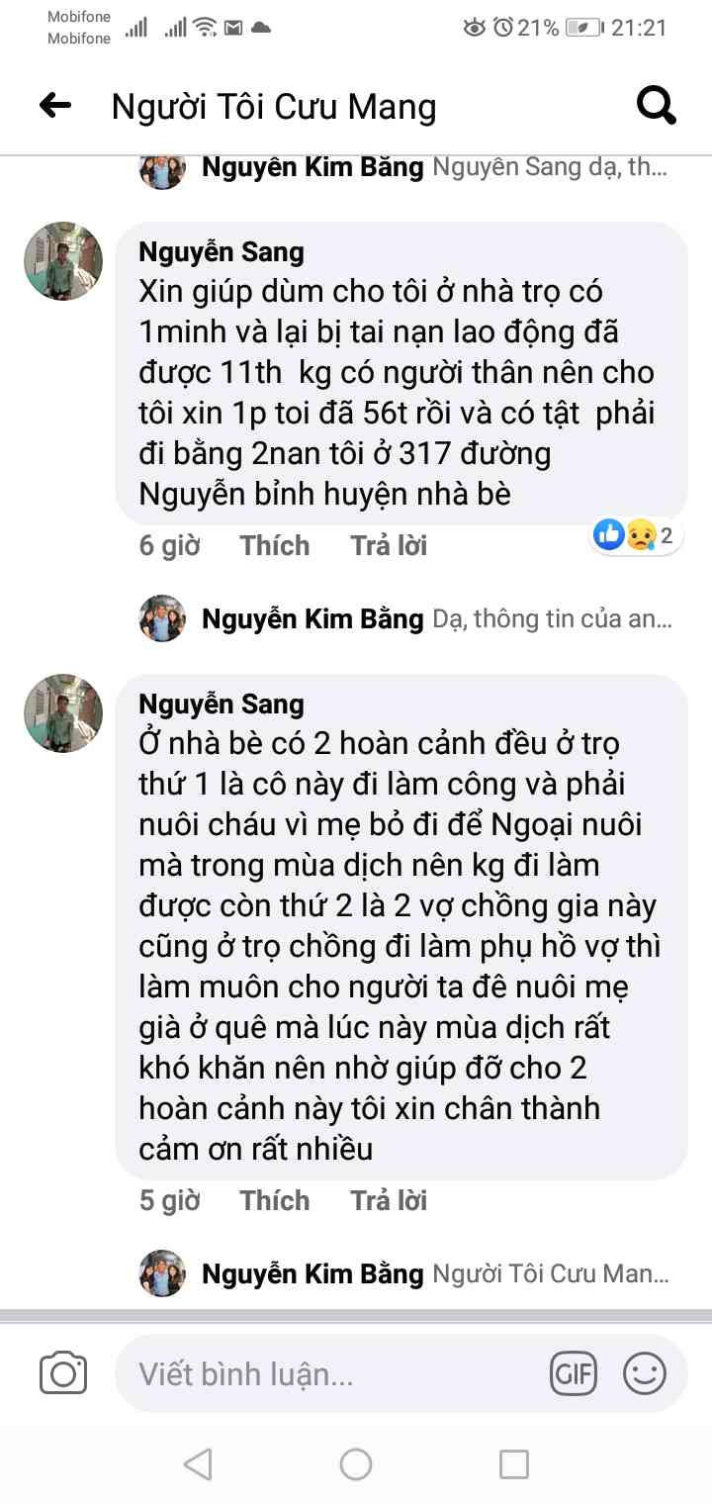Expand reply starting 'Dạ, thông tin của an'
712x1504 pixels.
click(x=553, y=619)
